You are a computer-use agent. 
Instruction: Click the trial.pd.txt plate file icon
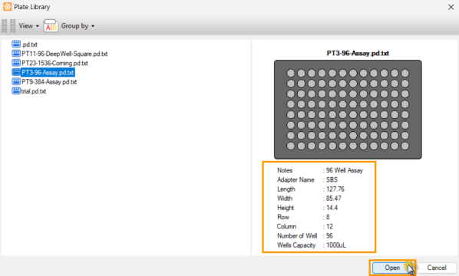click(x=16, y=91)
